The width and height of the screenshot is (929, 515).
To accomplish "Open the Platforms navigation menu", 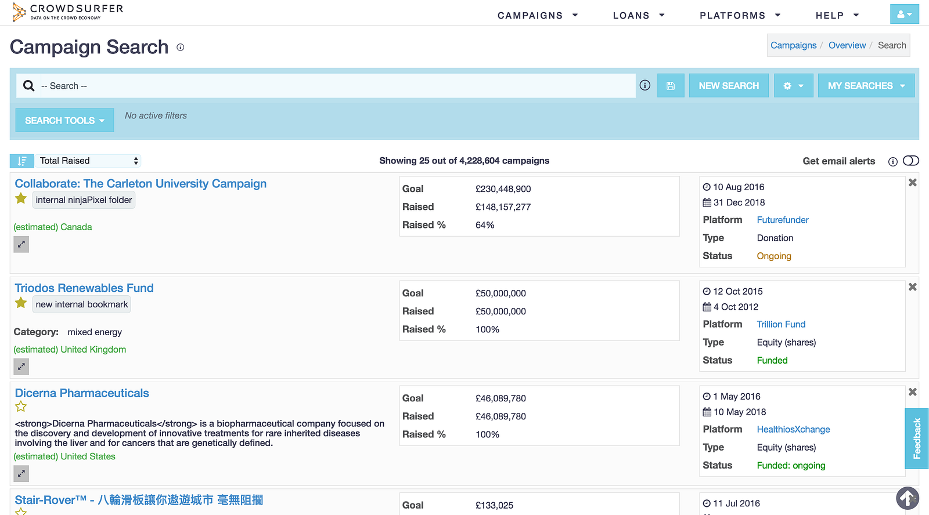I will pos(740,16).
